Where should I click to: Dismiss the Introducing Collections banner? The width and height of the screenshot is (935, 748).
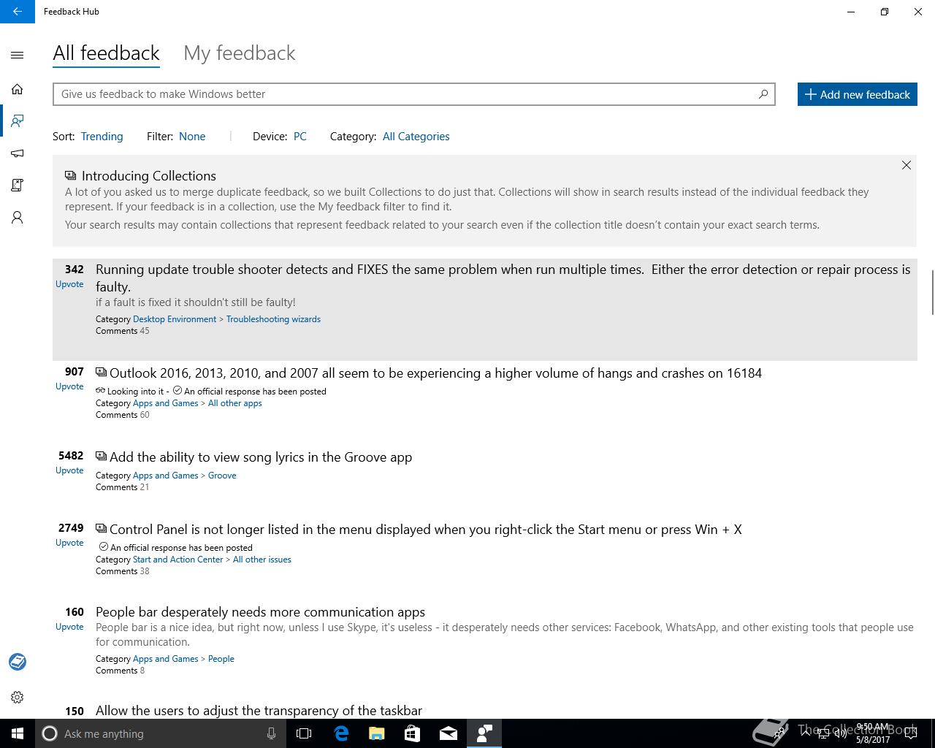906,165
